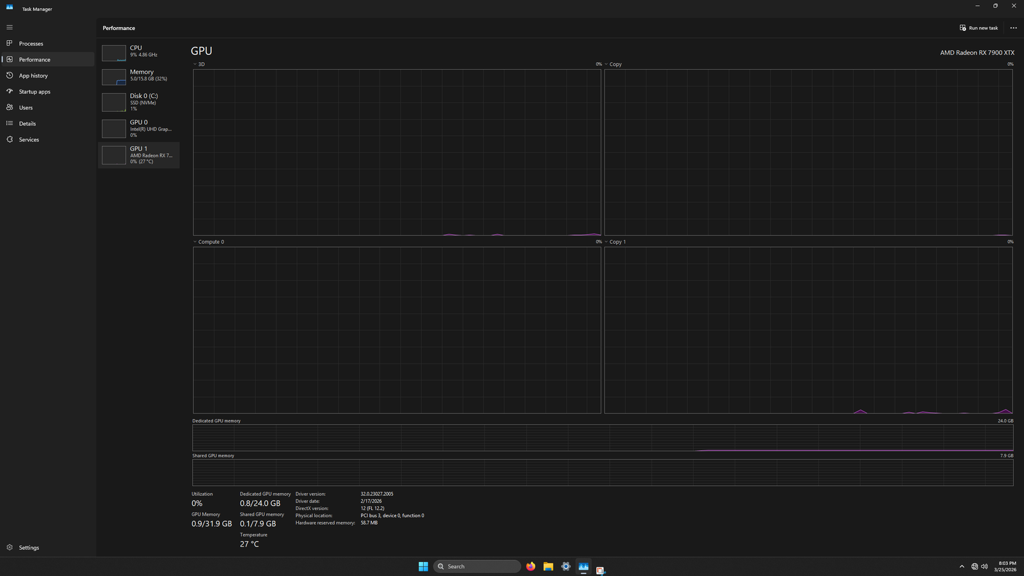
Task: Open the Processes page icon
Action: click(10, 44)
